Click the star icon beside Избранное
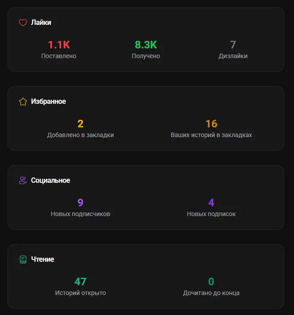The image size is (294, 315). pos(23,102)
